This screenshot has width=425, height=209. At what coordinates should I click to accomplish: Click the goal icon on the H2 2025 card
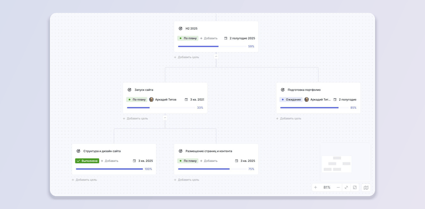181,28
